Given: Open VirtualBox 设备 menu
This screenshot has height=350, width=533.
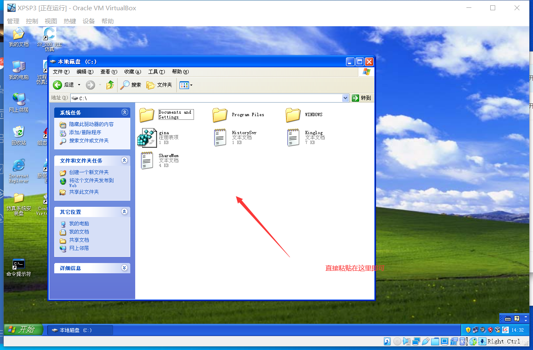Looking at the screenshot, I should click(89, 21).
